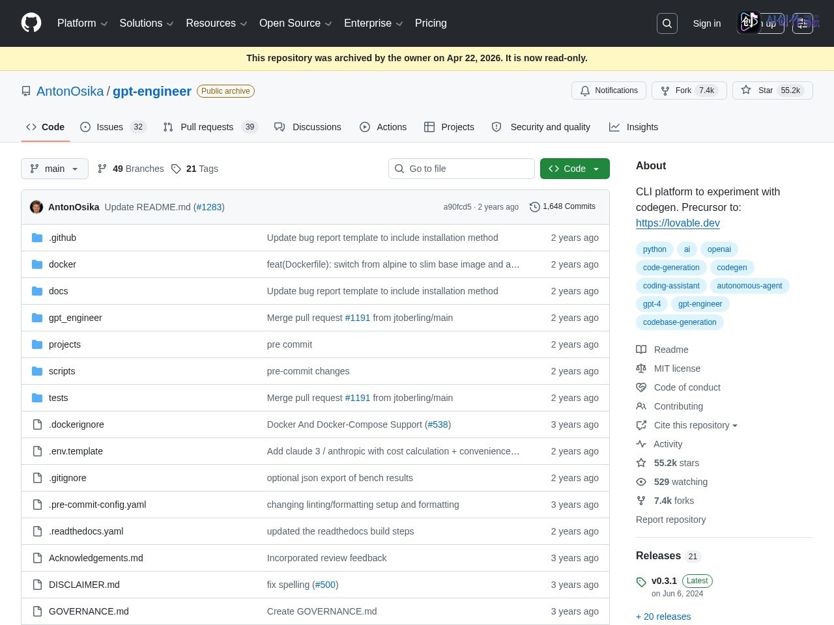Click AntonOsika's avatar image

click(36, 207)
